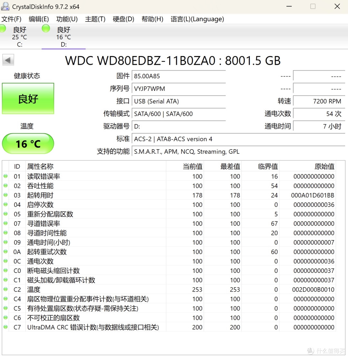
Task: Open the 功能(U) menu
Action: pos(67,19)
